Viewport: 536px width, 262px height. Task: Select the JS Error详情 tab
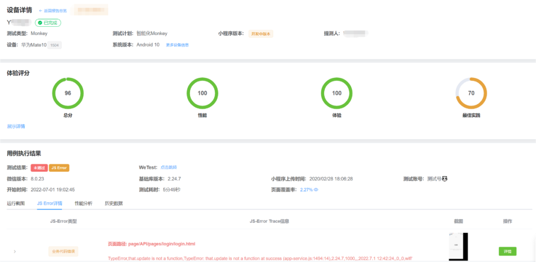pyautogui.click(x=50, y=203)
